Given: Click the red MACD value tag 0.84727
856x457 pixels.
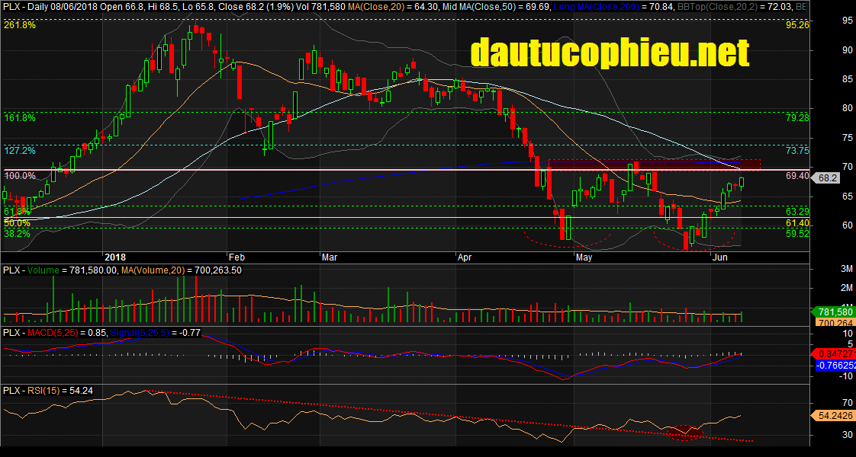Looking at the screenshot, I should pos(833,354).
